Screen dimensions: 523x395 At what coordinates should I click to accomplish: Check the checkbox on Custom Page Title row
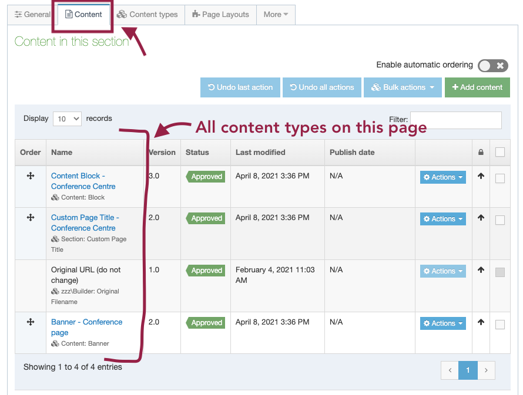[x=500, y=220]
